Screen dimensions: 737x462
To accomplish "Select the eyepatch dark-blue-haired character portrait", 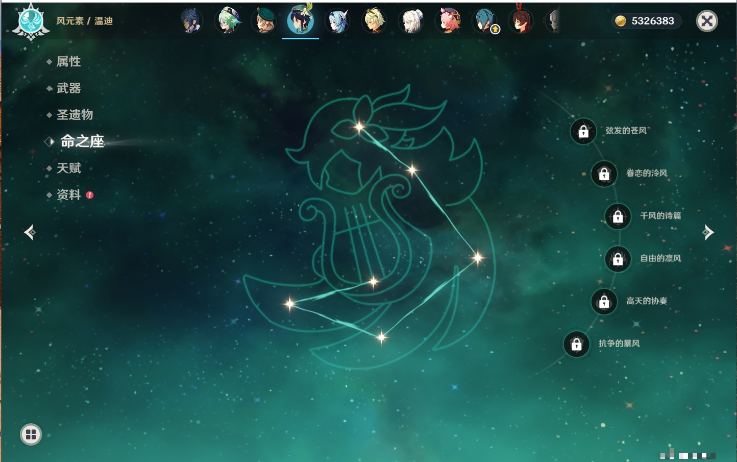I will pyautogui.click(x=191, y=21).
